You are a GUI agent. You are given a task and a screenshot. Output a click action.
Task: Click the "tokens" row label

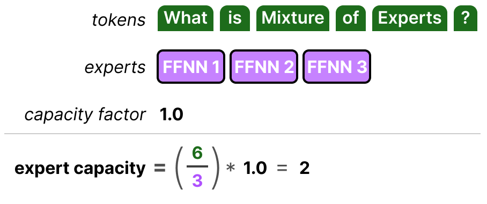119,19
